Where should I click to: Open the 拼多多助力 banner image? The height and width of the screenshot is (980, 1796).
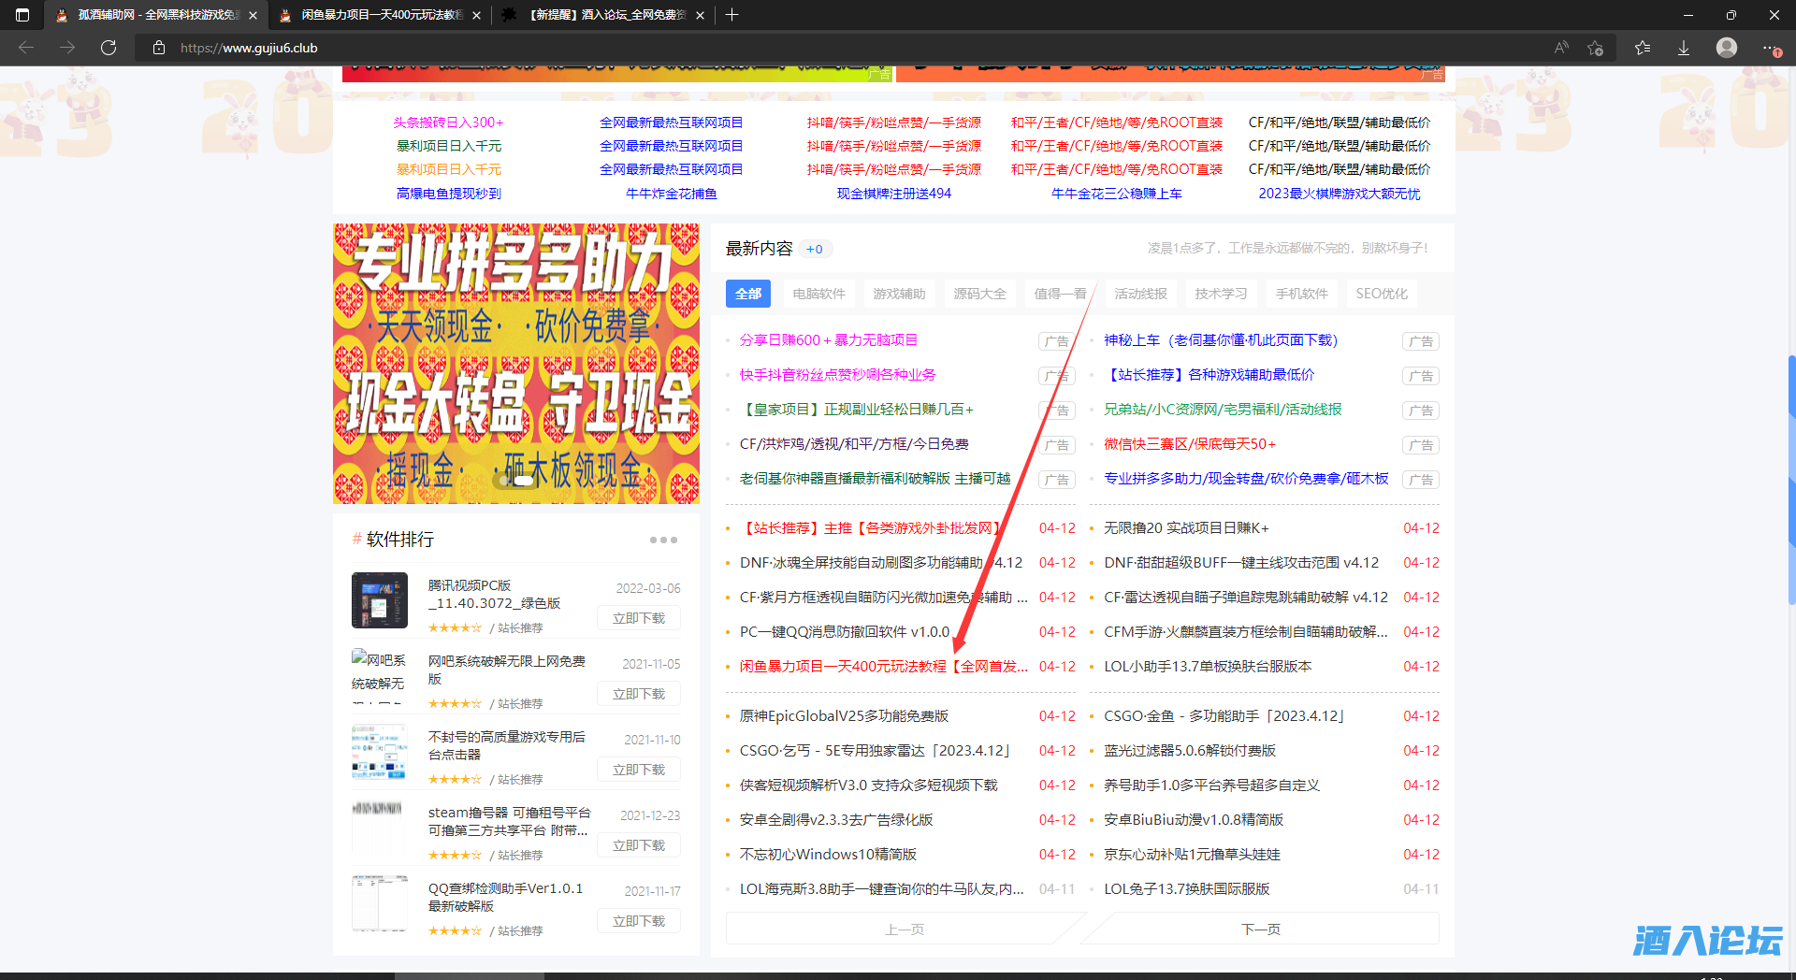[516, 364]
